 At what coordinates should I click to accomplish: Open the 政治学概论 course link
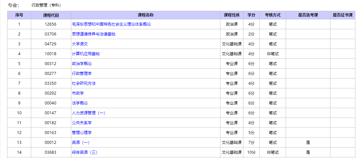pos(82,64)
